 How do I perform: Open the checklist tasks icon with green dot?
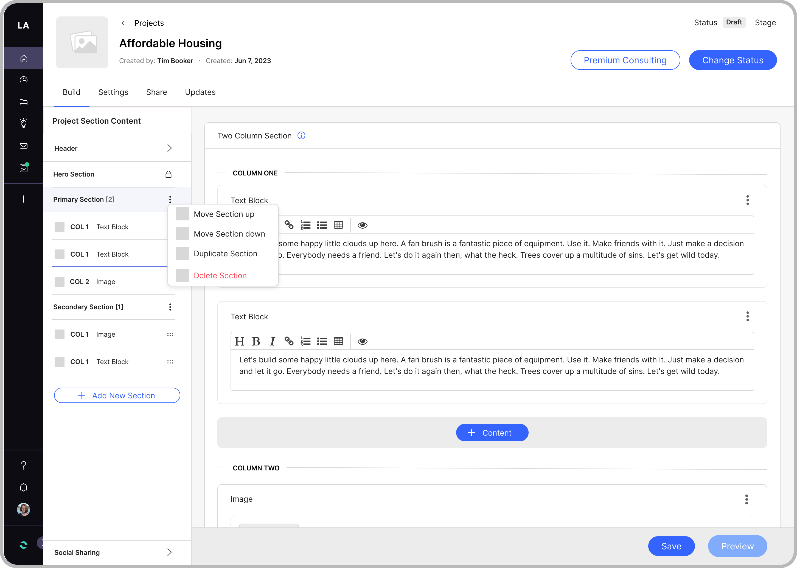23,168
